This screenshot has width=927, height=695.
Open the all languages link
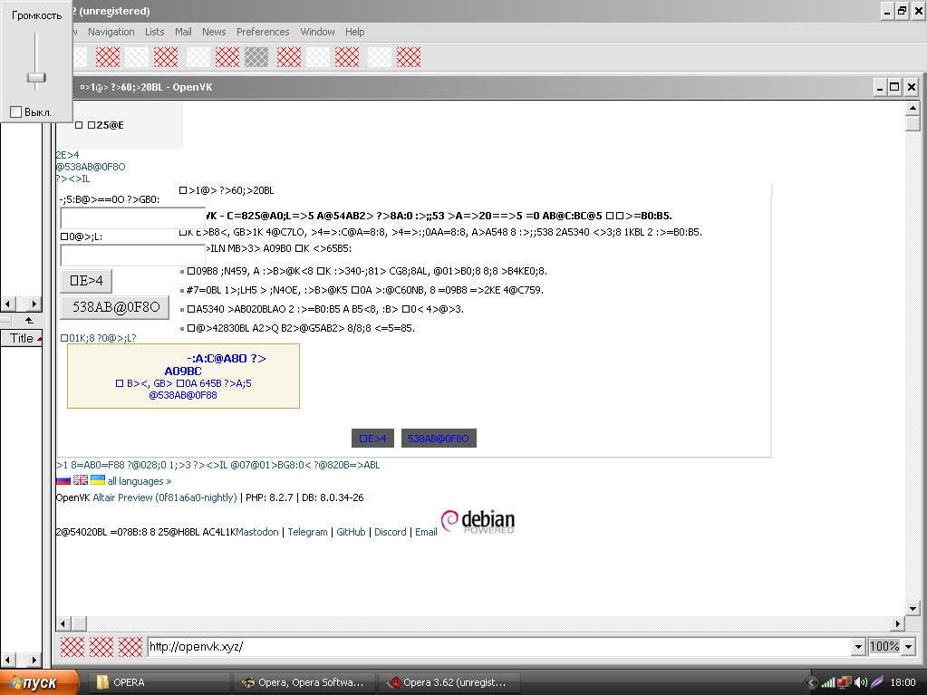click(140, 481)
